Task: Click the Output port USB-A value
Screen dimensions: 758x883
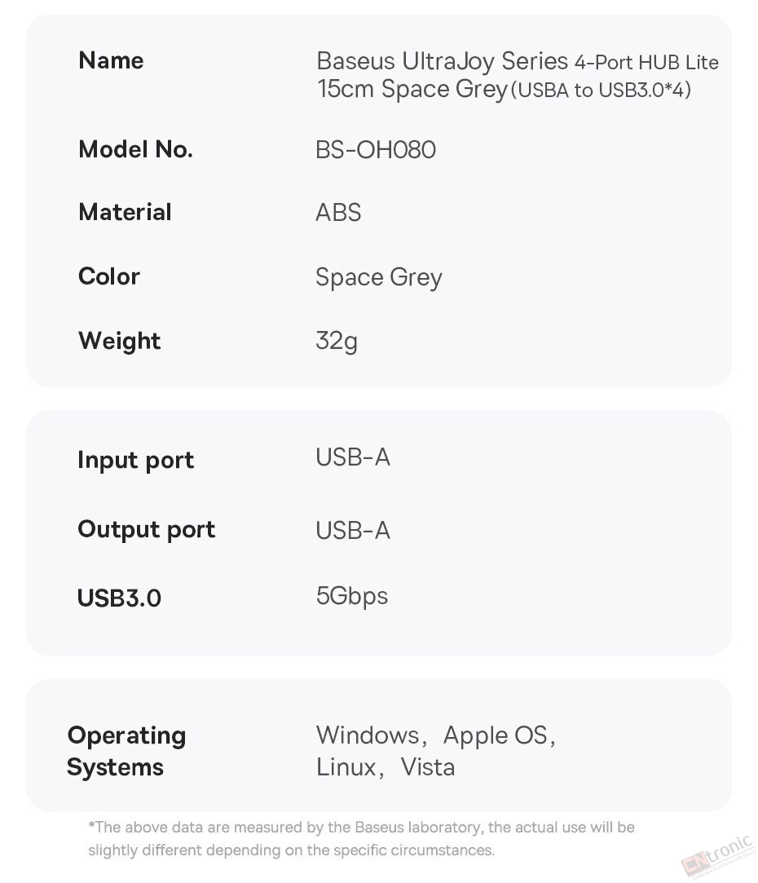Action: 353,531
